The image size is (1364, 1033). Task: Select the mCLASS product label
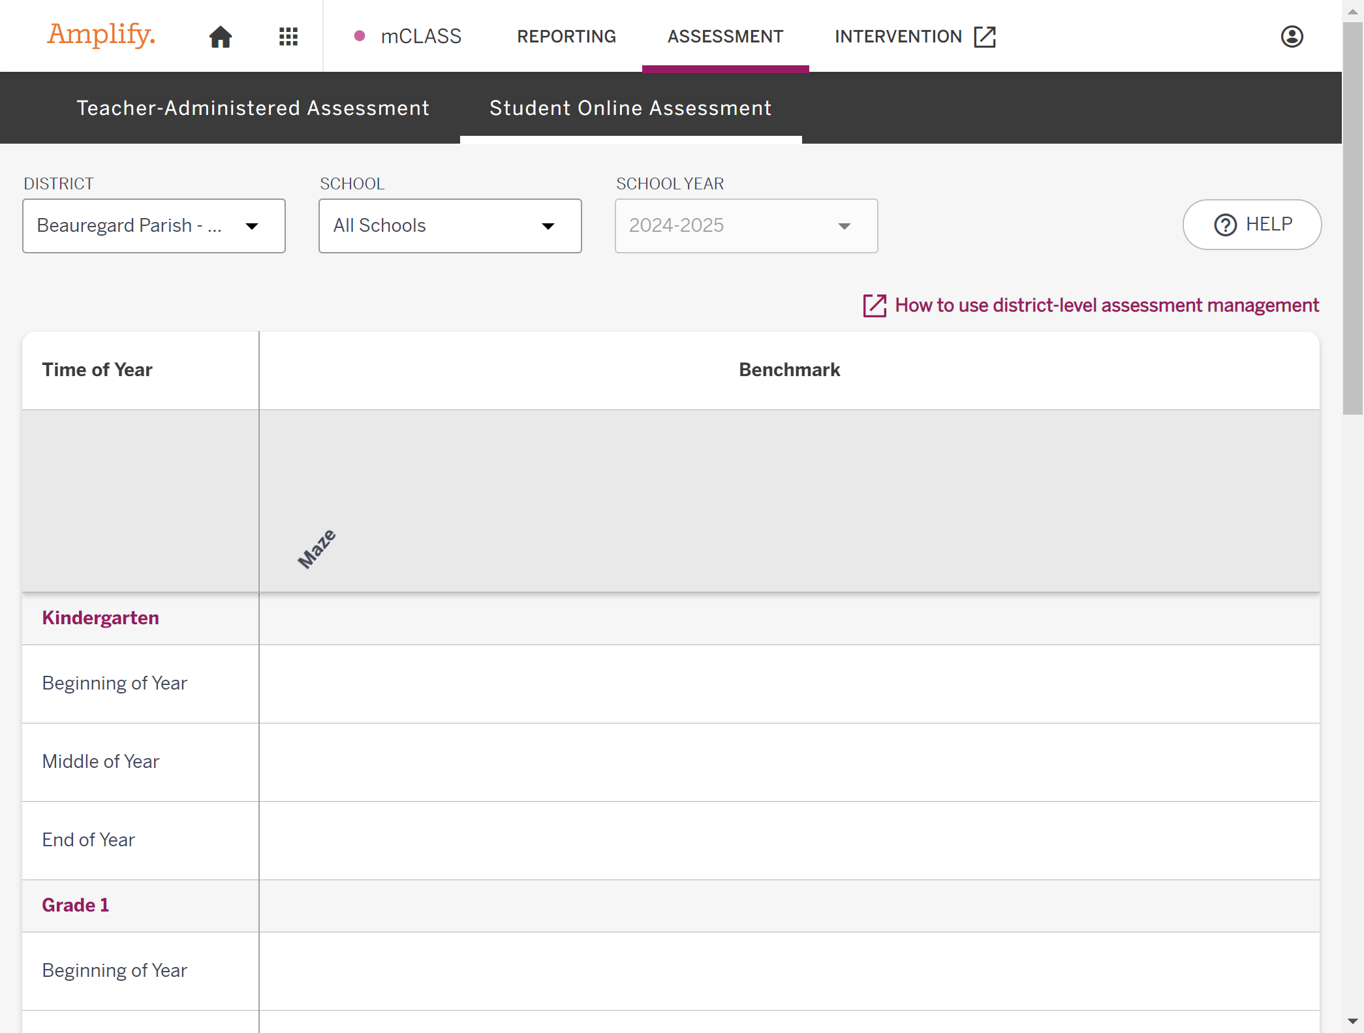(x=421, y=37)
